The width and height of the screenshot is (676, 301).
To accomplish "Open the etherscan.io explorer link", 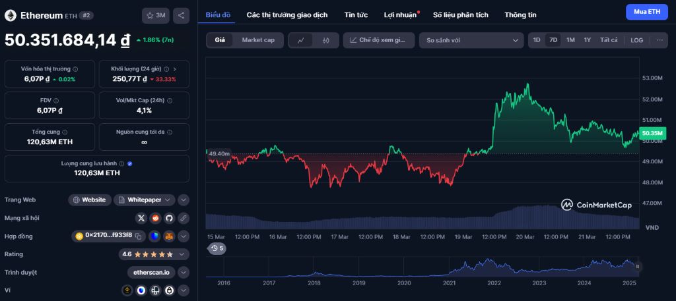I will coord(151,272).
